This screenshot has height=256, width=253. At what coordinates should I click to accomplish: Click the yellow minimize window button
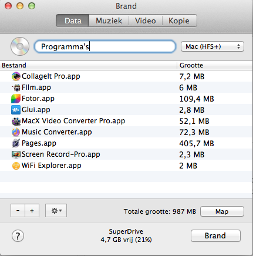tap(20, 6)
